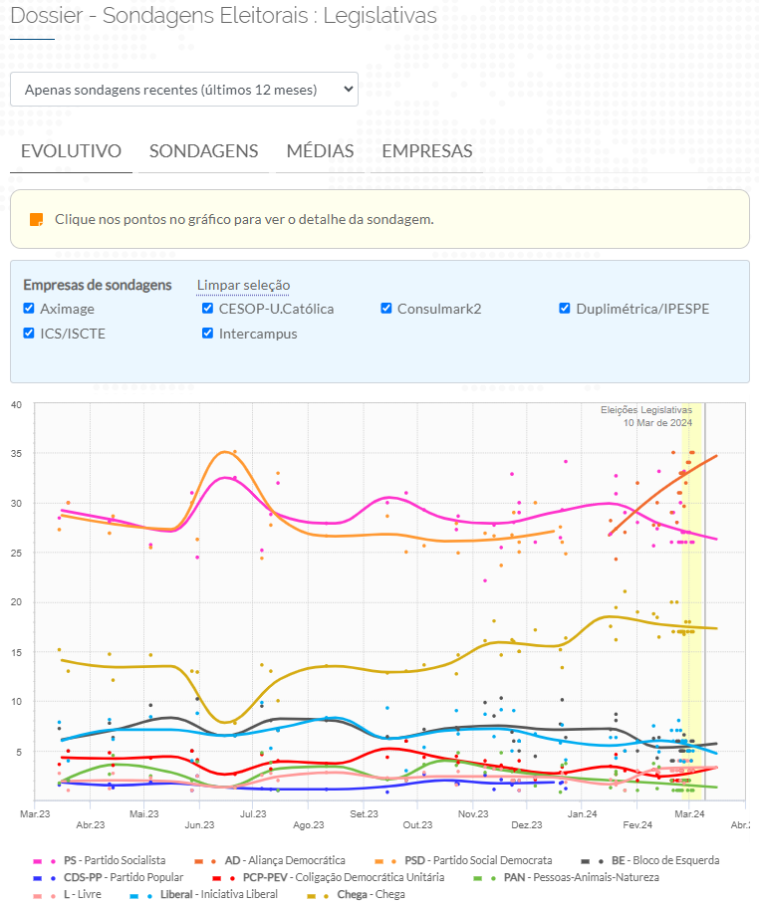Toggle the CESOP-U.Católica checkbox
Screen dimensions: 759x906
[208, 309]
